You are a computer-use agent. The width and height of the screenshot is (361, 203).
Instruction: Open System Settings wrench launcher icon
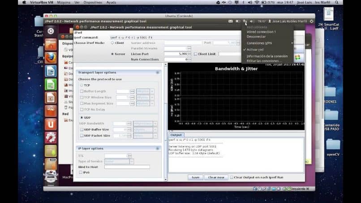(x=51, y=138)
